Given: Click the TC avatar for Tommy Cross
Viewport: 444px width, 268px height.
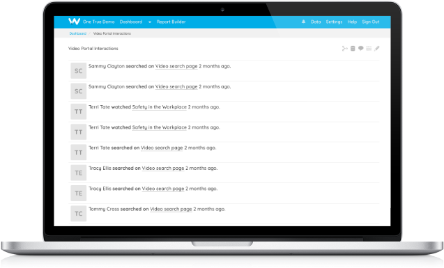Looking at the screenshot, I should coord(79,214).
